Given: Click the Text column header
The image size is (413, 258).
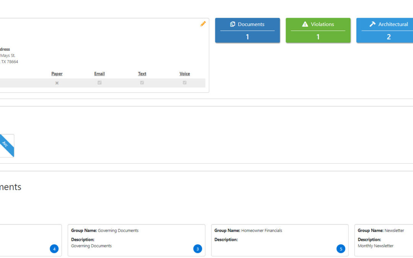Looking at the screenshot, I should click(x=142, y=74).
